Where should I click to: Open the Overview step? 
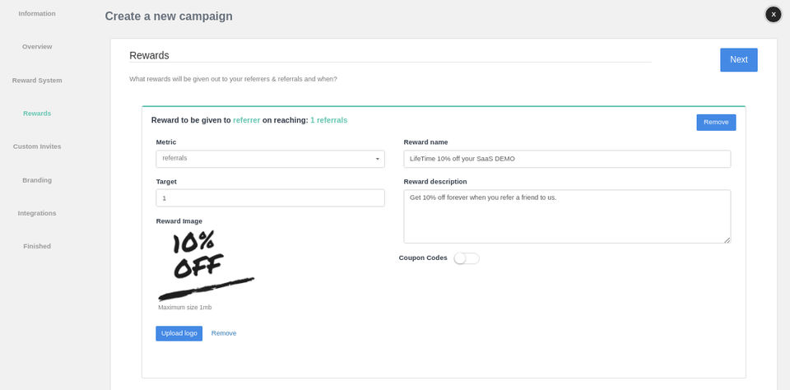click(x=37, y=47)
